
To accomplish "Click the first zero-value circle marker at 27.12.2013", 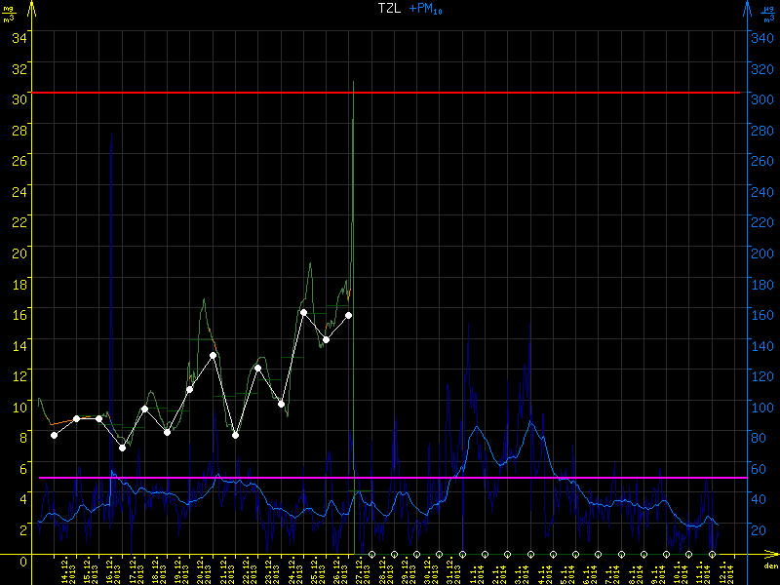I will (371, 554).
